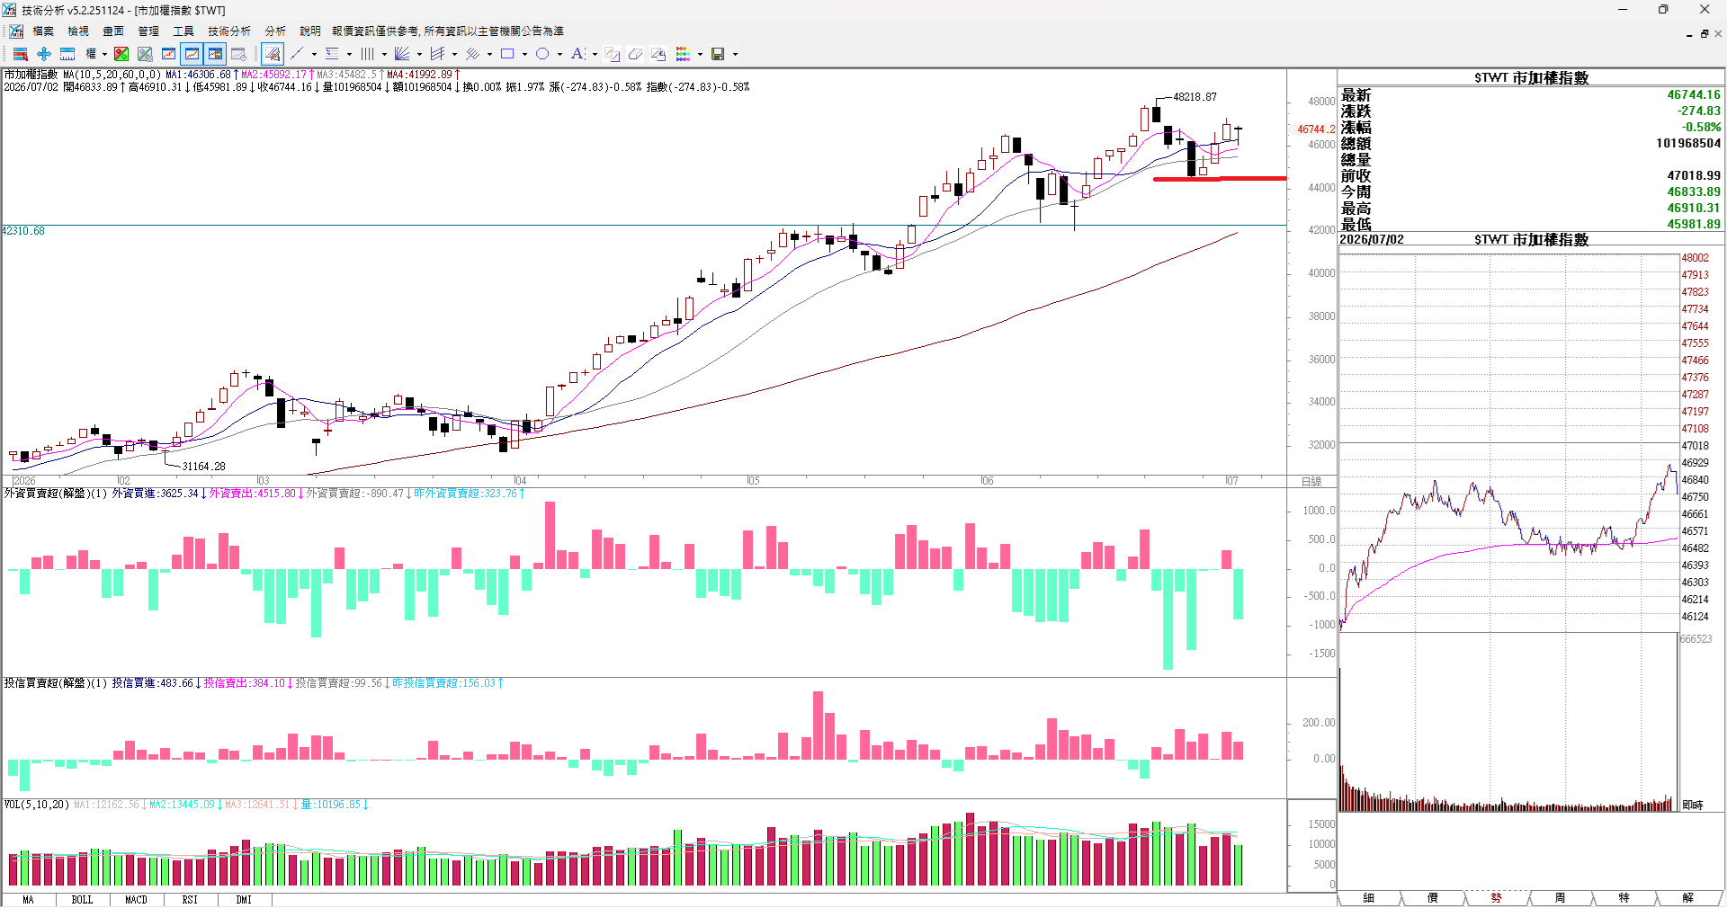Open the 技術分析 menu
This screenshot has height=908, width=1727.
pyautogui.click(x=229, y=31)
